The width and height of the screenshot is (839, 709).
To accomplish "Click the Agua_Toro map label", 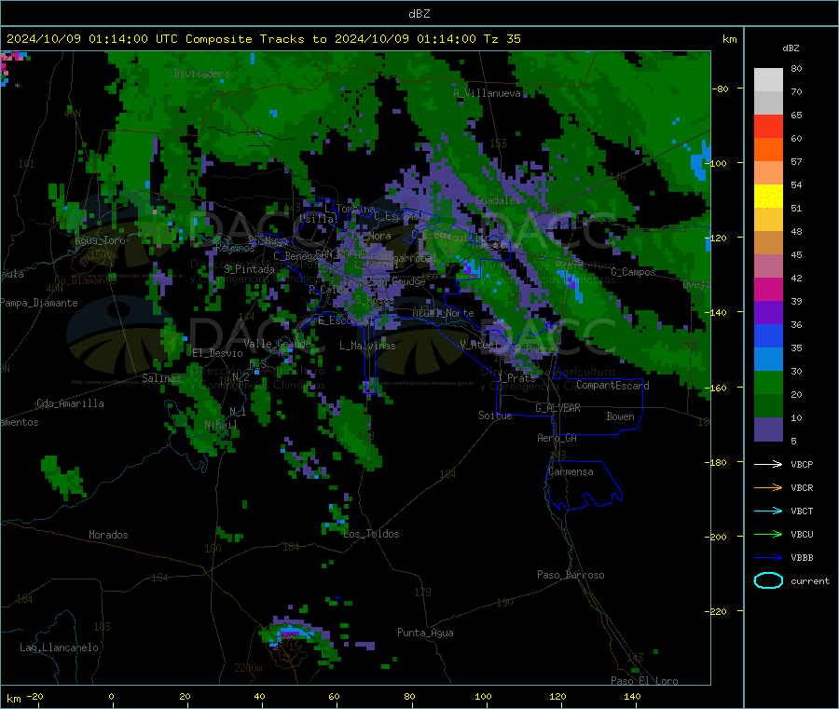I will click(x=100, y=240).
